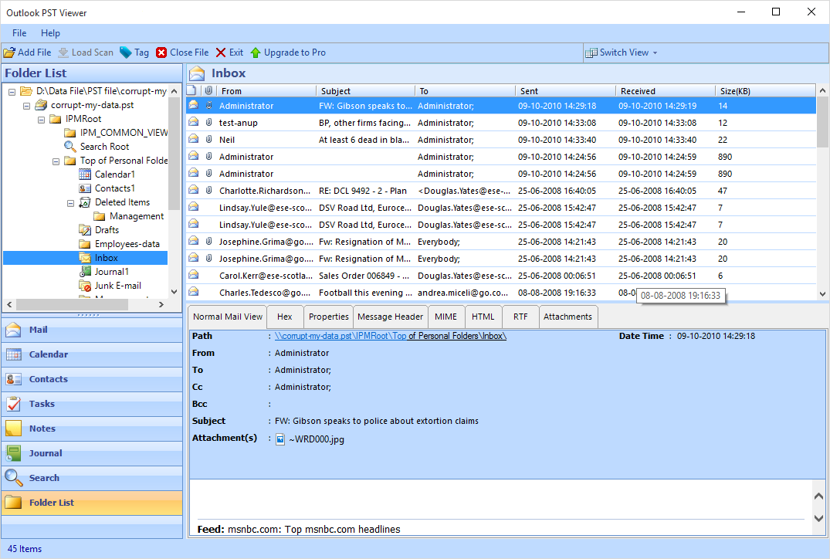830x559 pixels.
Task: Click the Contacts1 folder icon in tree
Action: click(85, 188)
